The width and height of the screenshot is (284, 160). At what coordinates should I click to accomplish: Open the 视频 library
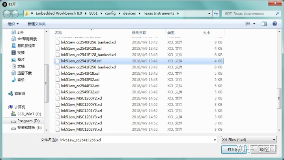(21, 53)
